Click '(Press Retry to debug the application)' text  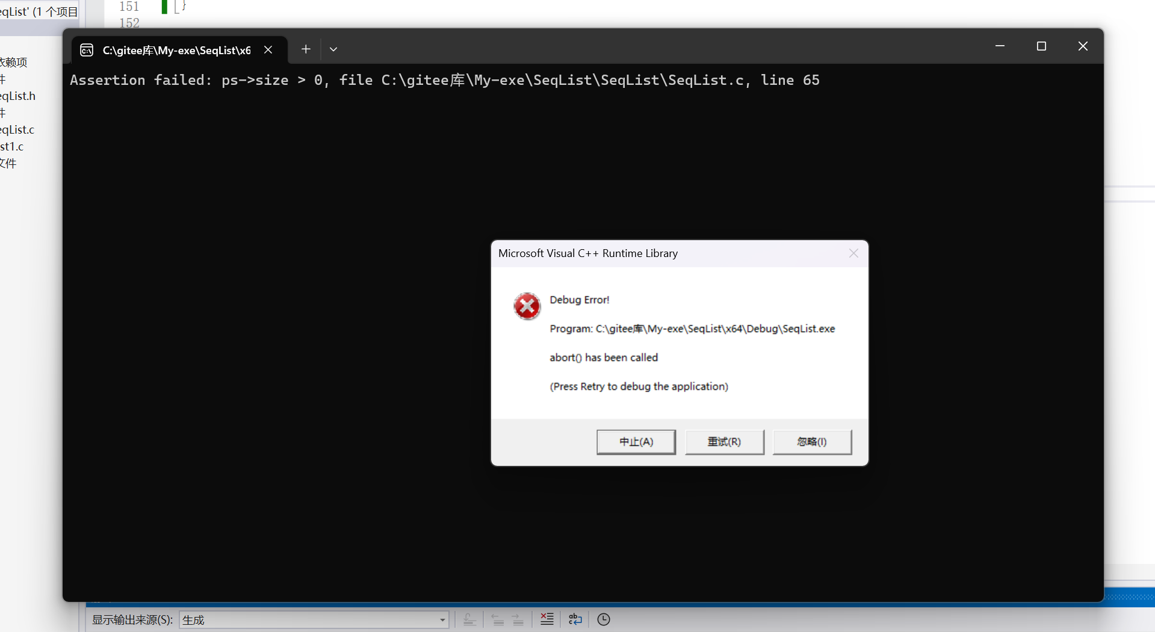pos(639,386)
